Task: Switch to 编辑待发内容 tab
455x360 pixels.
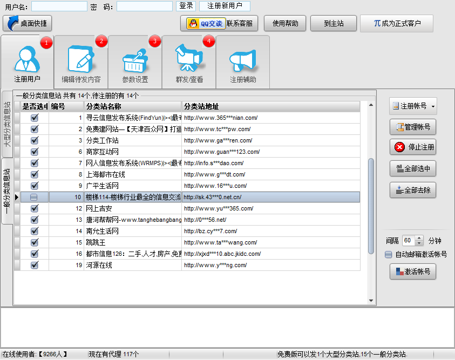Action: pos(81,62)
